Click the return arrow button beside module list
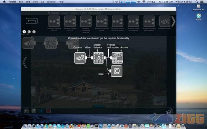 (x=32, y=21)
